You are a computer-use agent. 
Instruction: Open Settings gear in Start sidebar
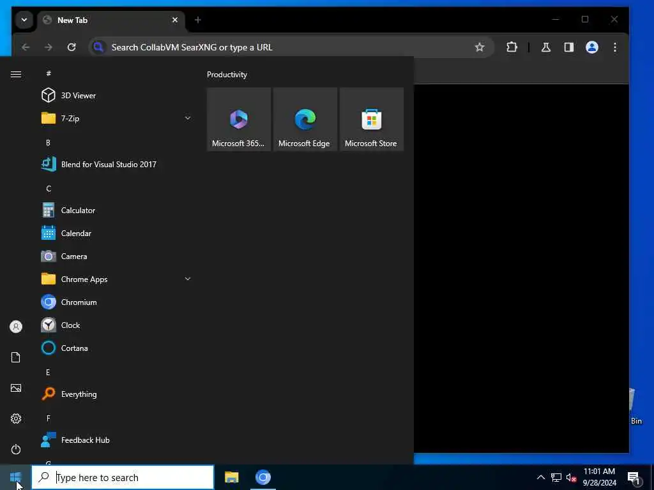coord(16,419)
